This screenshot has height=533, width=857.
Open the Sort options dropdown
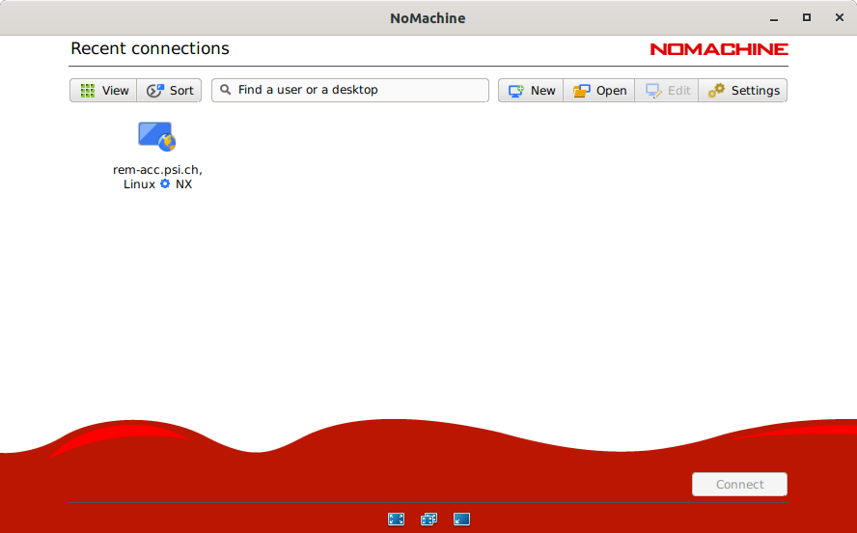click(x=170, y=90)
